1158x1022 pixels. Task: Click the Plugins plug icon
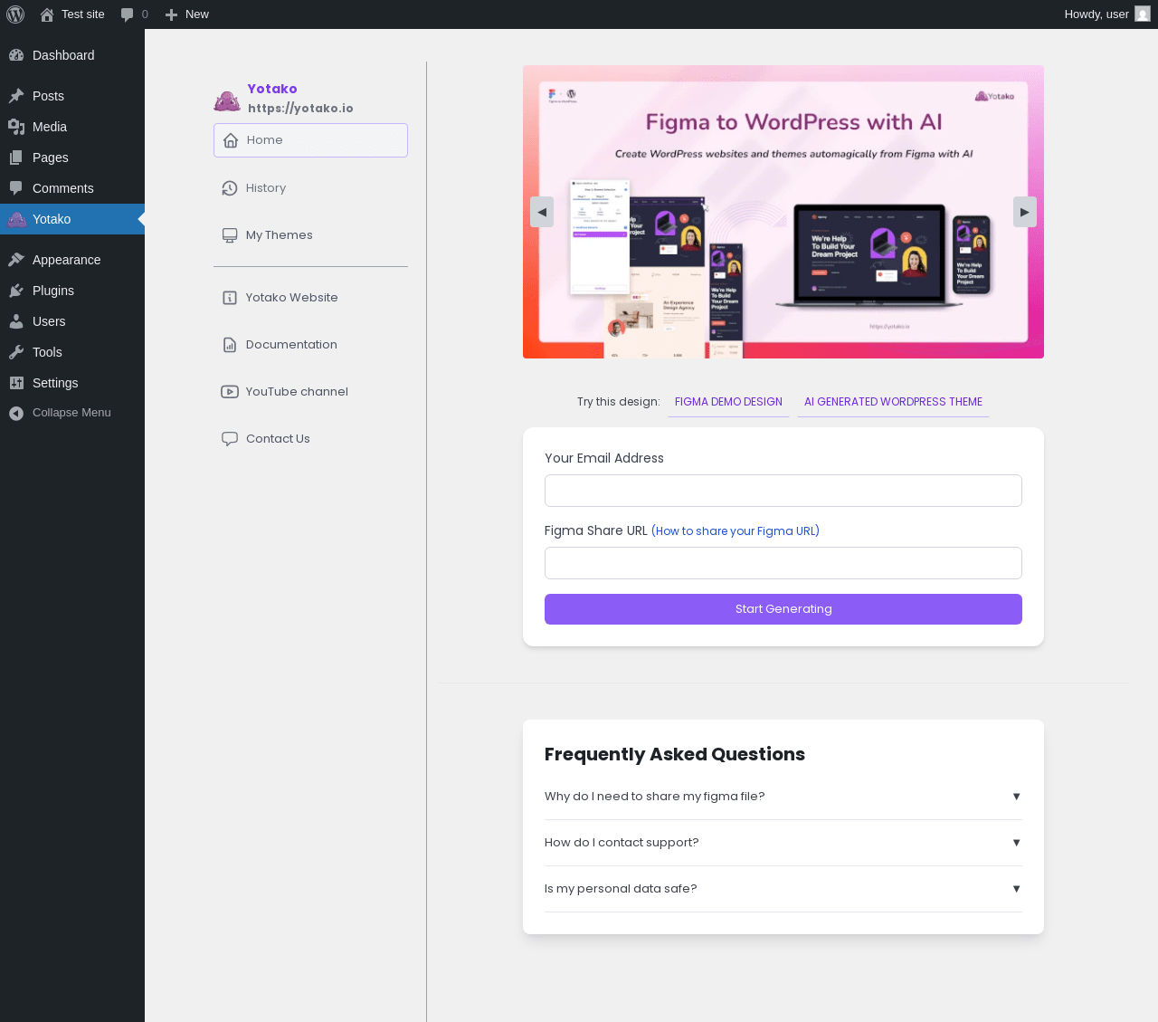[16, 291]
